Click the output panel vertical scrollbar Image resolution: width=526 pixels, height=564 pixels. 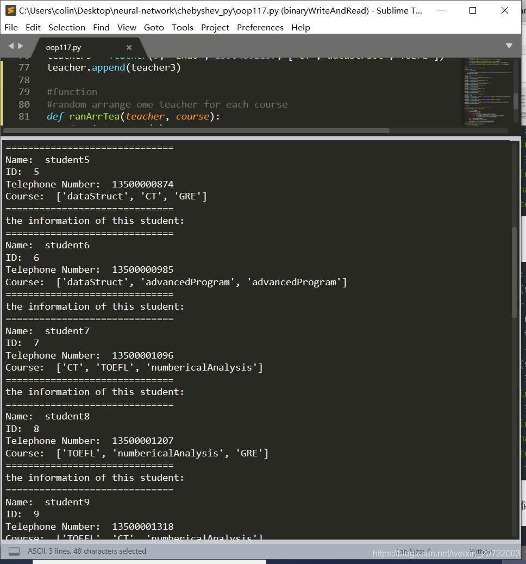pos(514,272)
